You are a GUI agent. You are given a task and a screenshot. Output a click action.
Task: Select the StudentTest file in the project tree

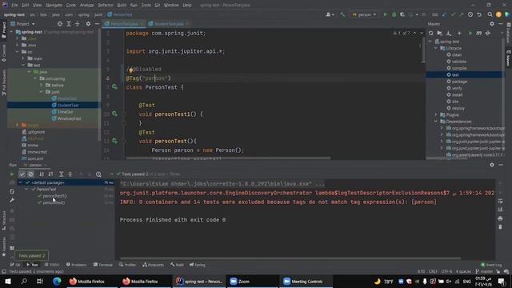click(67, 105)
